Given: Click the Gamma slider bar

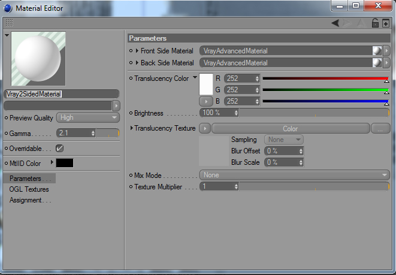Looking at the screenshot, I should coord(108,133).
